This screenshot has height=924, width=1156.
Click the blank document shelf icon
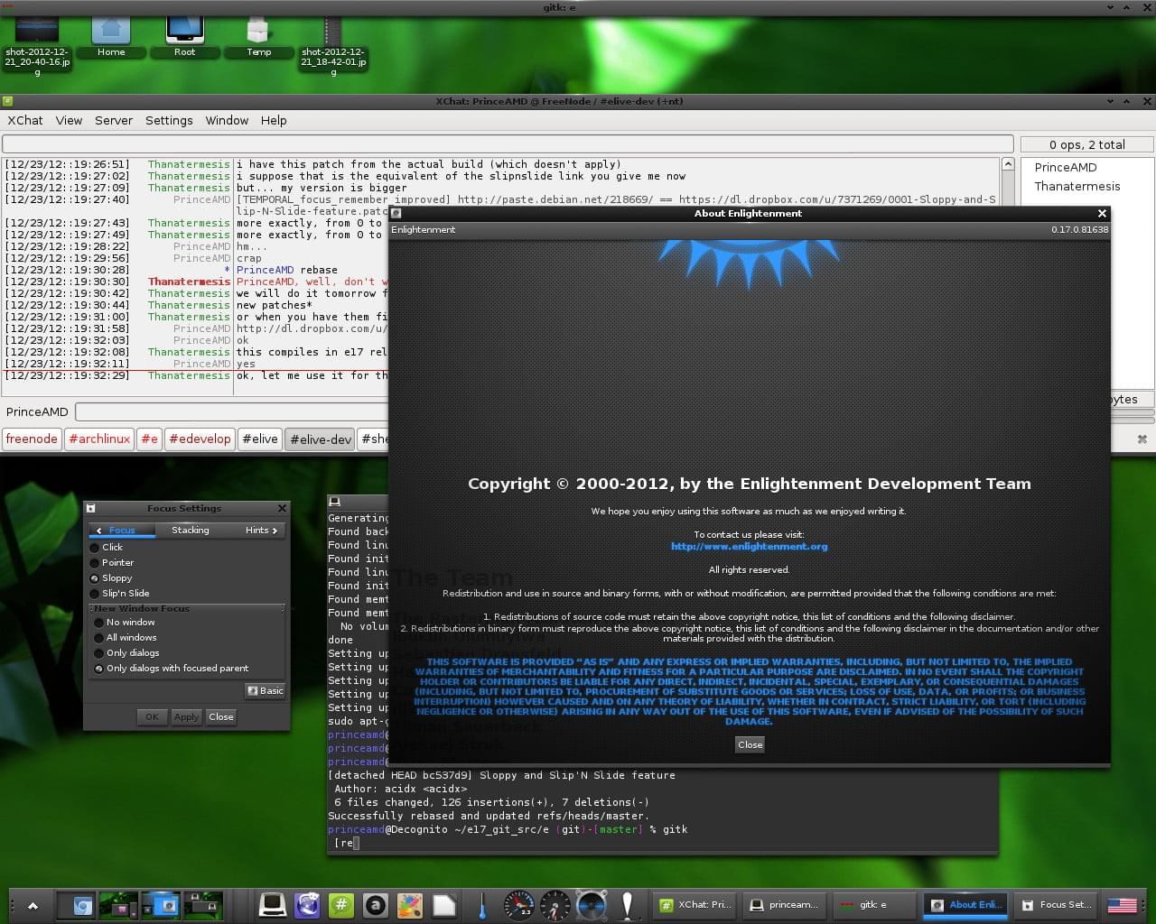coord(444,904)
